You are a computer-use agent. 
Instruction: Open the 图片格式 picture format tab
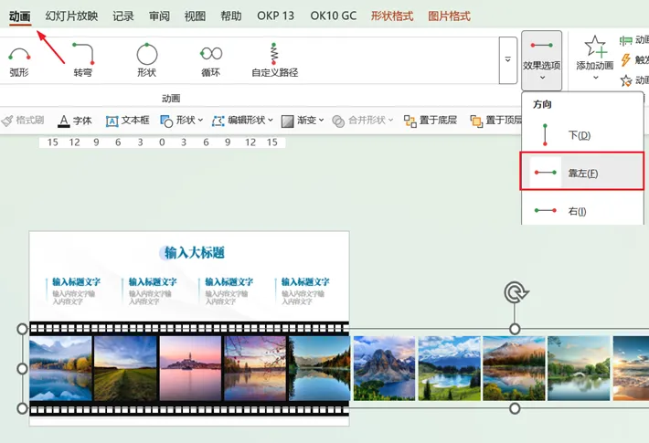[x=449, y=16]
